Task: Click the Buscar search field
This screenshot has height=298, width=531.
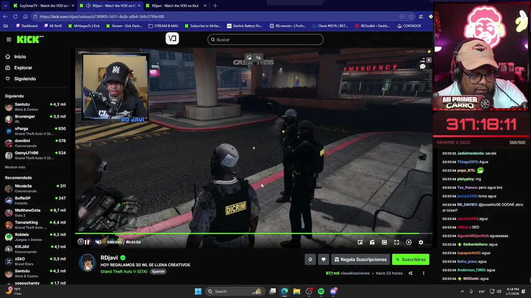Action: [x=265, y=40]
